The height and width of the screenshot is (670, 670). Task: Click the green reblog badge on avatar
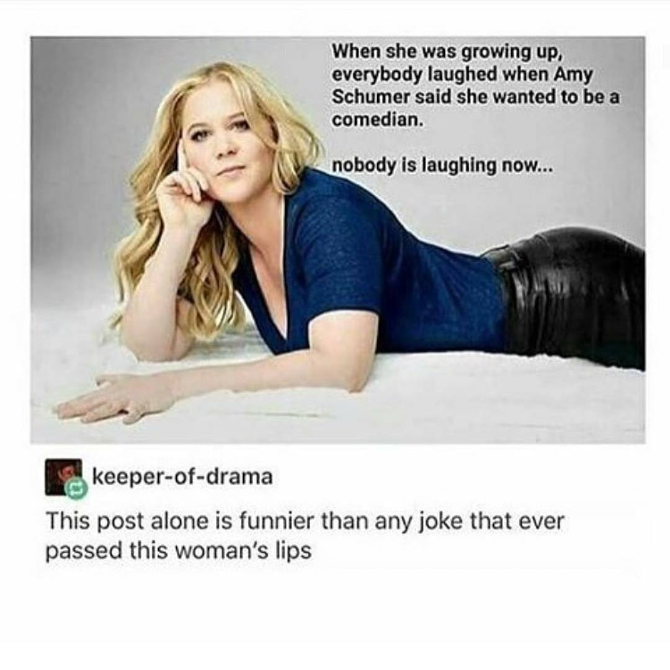tap(76, 488)
